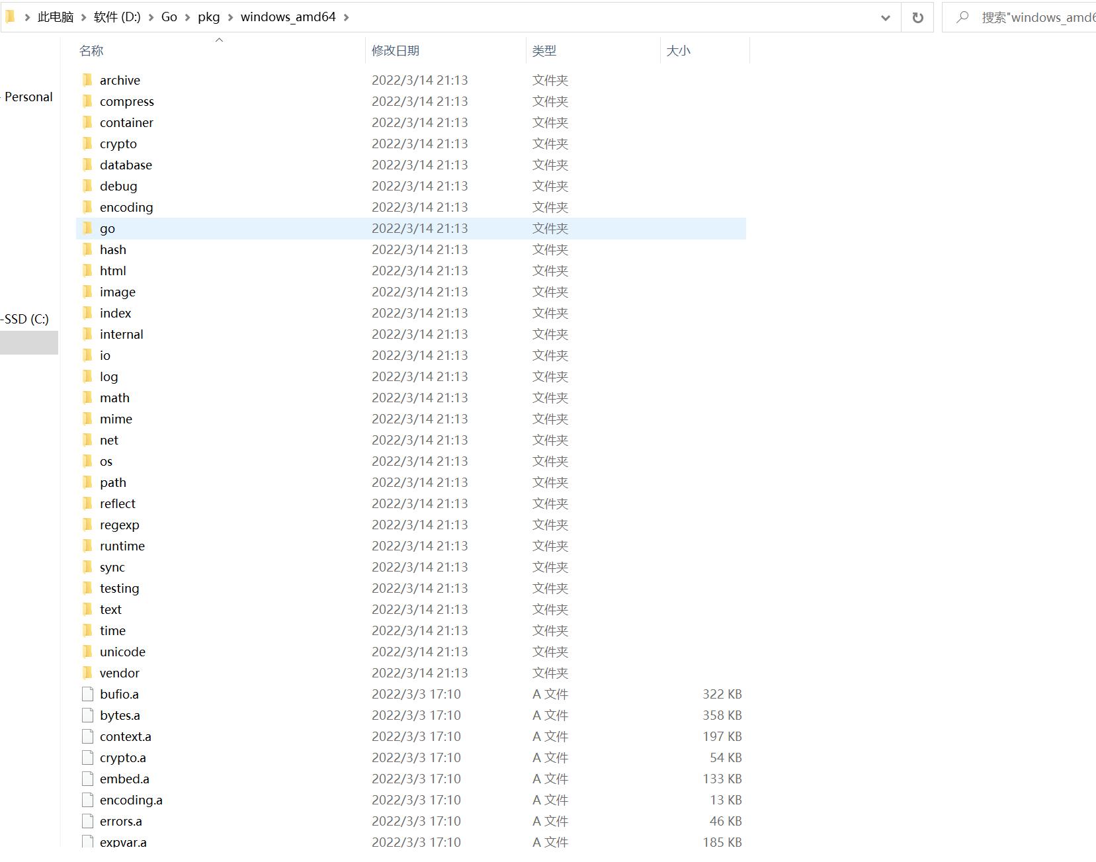The width and height of the screenshot is (1096, 862).
Task: Select the sync folder name
Action: 112,567
